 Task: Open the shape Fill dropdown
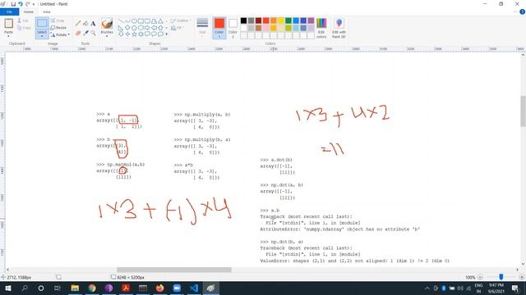point(178,28)
